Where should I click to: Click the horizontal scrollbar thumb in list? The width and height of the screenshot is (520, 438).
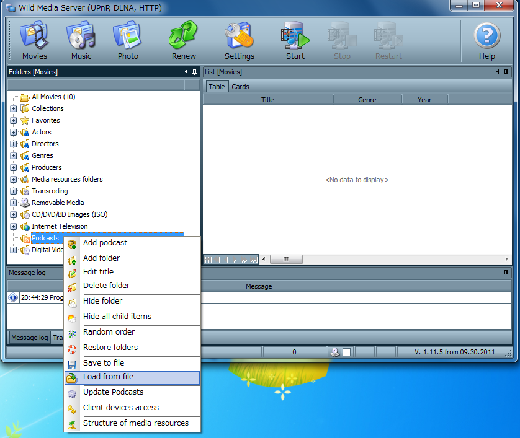(286, 259)
